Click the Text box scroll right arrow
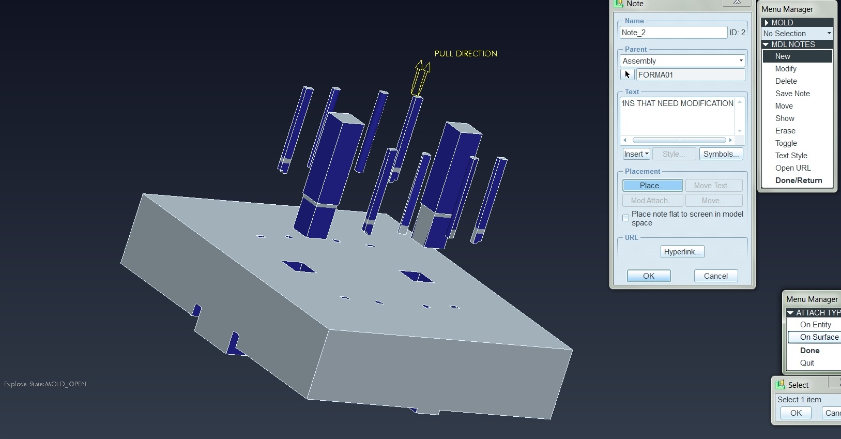This screenshot has height=439, width=841. 730,140
